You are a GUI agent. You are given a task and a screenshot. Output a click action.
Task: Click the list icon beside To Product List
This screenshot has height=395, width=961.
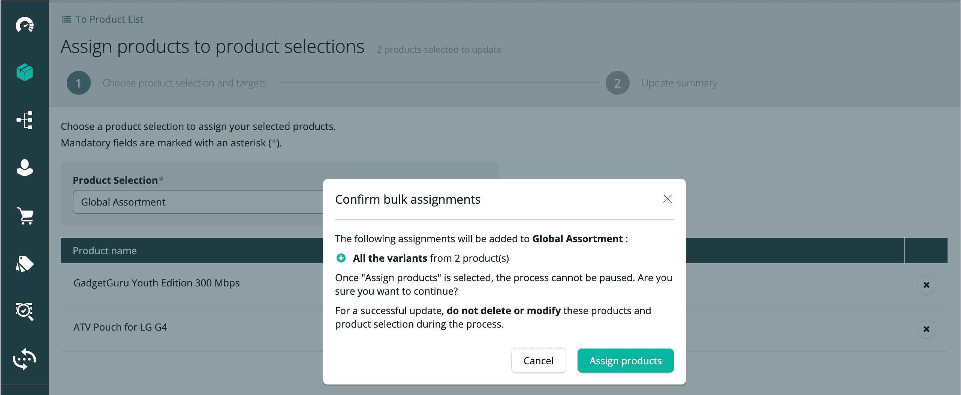coord(66,19)
